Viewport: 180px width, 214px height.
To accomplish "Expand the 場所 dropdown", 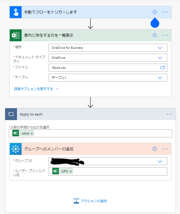I will (x=160, y=48).
